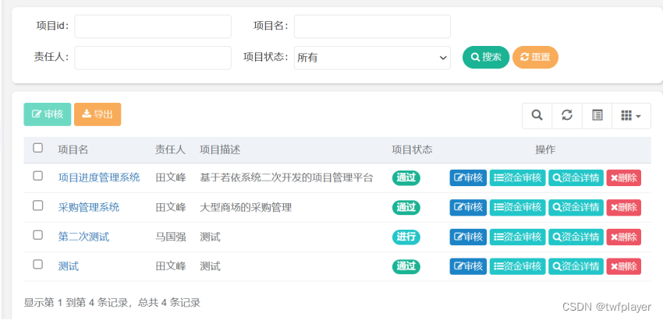Click the 审核 toolbar button above the table
This screenshot has height=320, width=663.
click(x=48, y=114)
